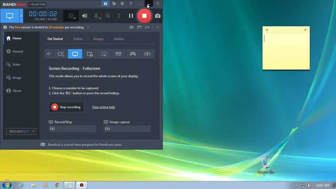Click the image picture icon in notice bar
The height and width of the screenshot is (189, 336).
(139, 27)
